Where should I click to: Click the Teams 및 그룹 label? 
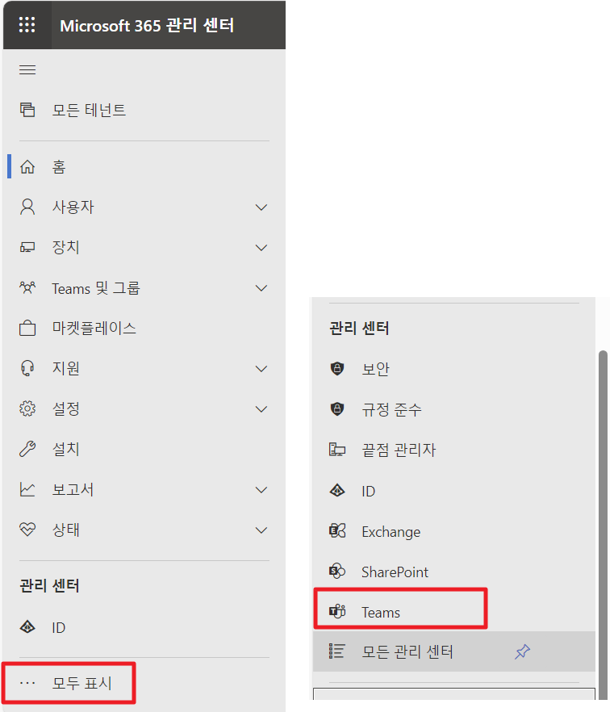[x=96, y=288]
